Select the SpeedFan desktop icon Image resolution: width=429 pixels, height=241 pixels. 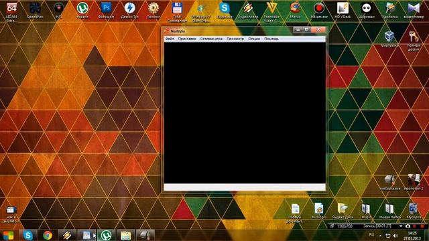click(x=35, y=11)
